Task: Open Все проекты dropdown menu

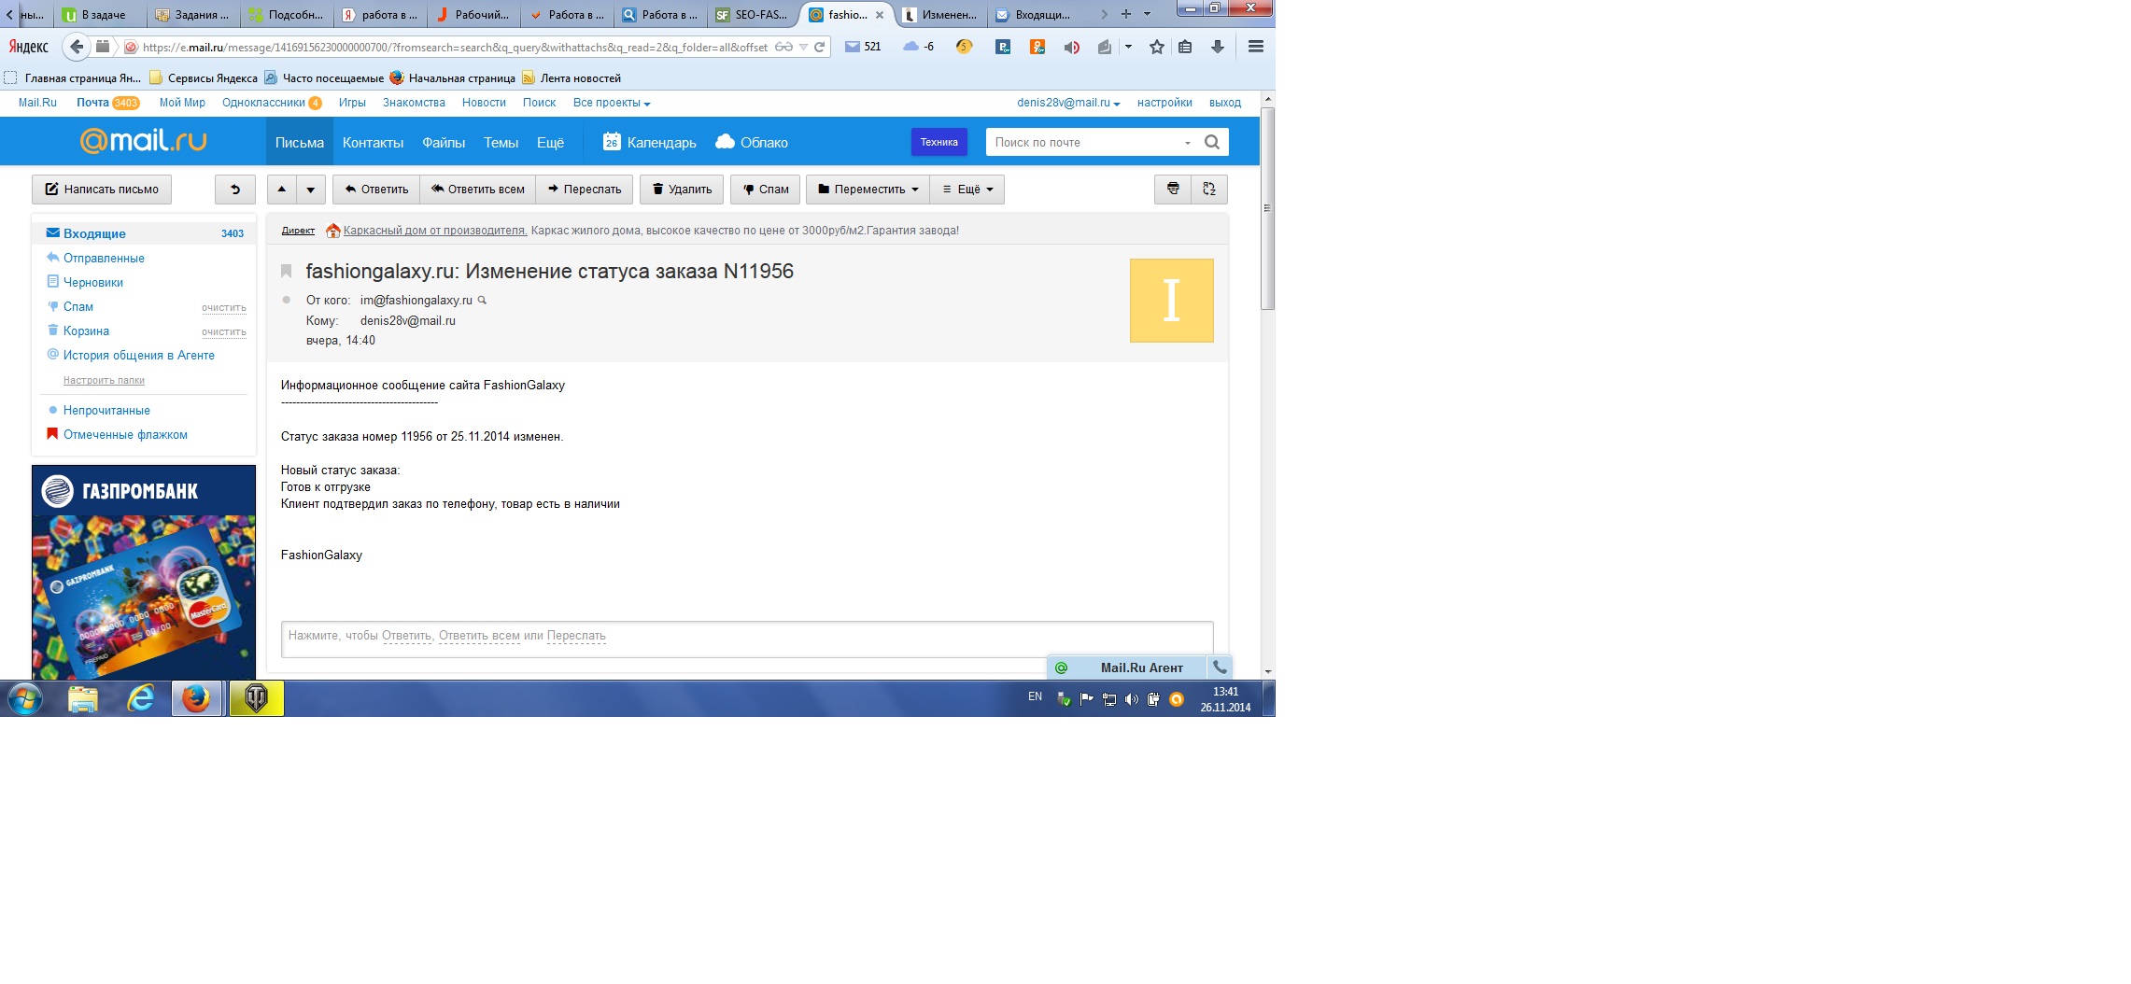Action: point(612,103)
